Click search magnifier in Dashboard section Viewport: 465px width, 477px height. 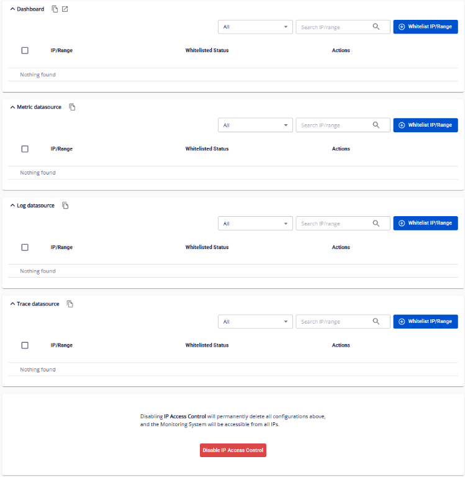click(x=376, y=27)
